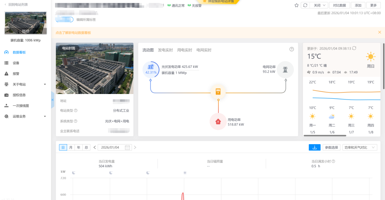The image size is (385, 200).
Task: Click the blue download icon button
Action: tap(315, 147)
